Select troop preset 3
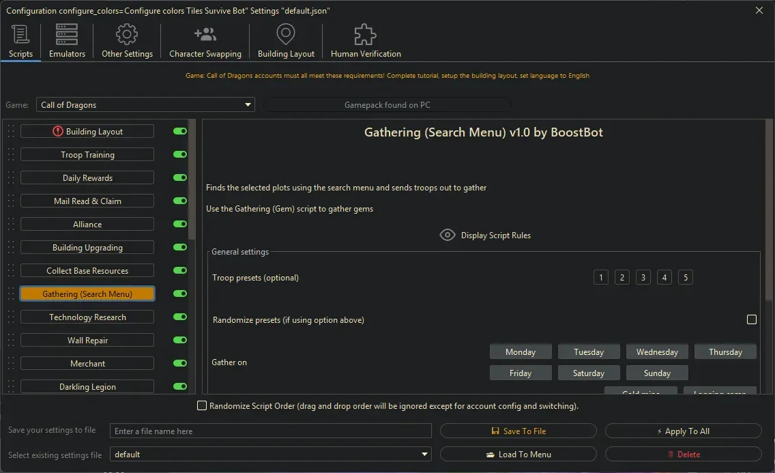This screenshot has width=775, height=473. 643,277
